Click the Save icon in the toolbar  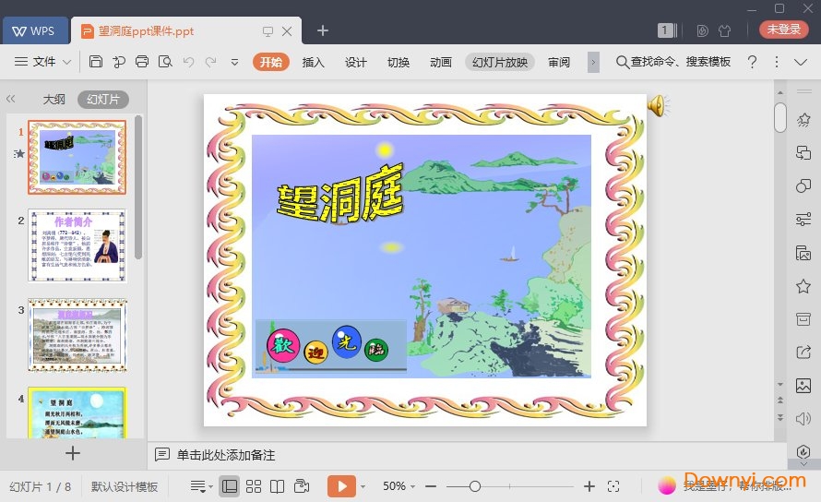pyautogui.click(x=96, y=62)
